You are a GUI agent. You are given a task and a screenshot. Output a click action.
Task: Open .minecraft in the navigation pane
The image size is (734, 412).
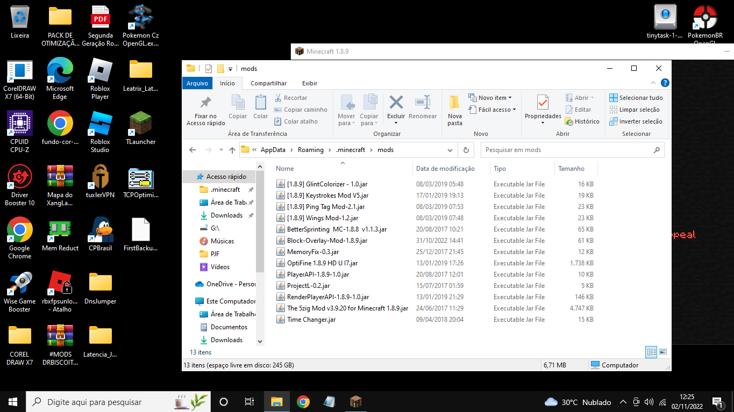pyautogui.click(x=225, y=190)
